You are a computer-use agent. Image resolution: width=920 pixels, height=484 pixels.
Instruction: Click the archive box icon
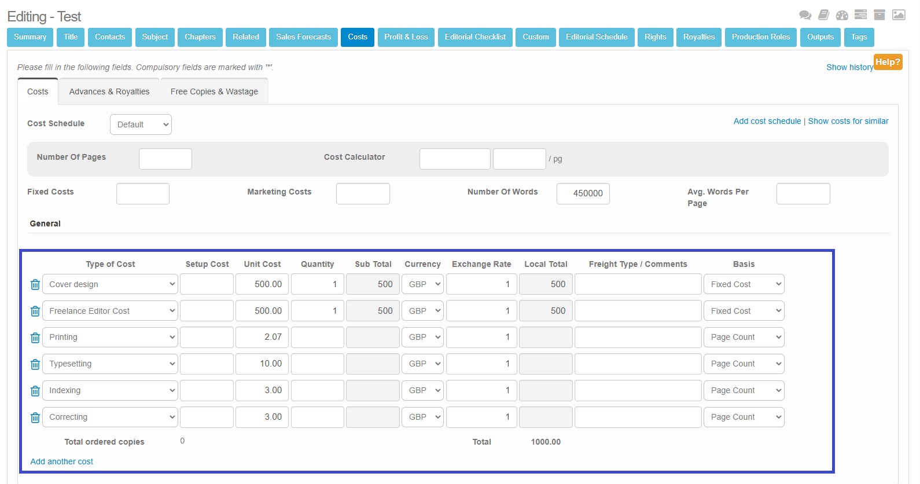point(879,15)
